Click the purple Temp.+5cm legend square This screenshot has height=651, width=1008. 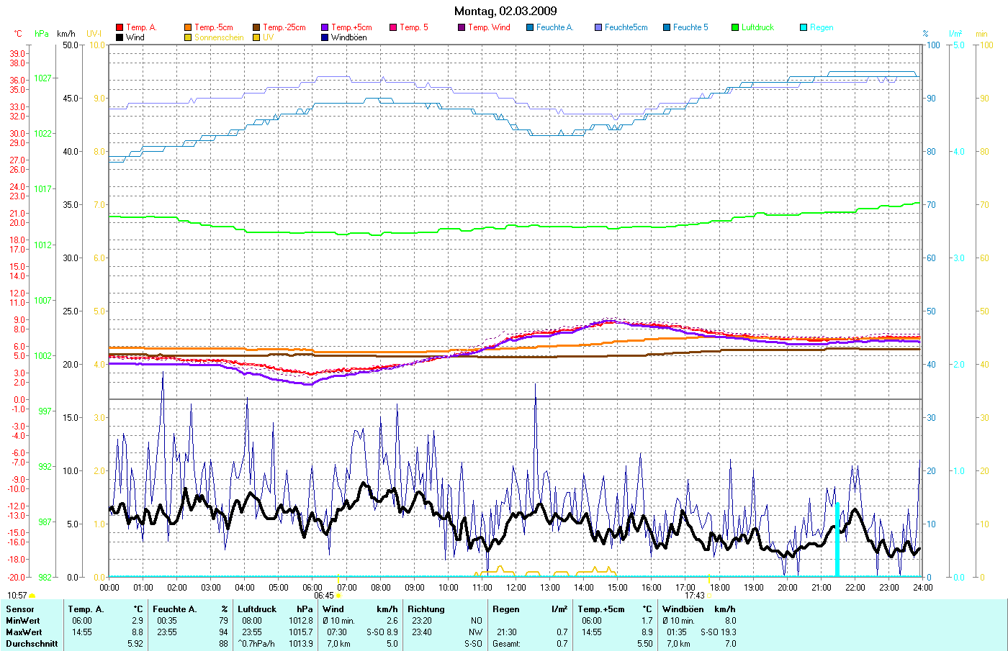click(x=325, y=27)
